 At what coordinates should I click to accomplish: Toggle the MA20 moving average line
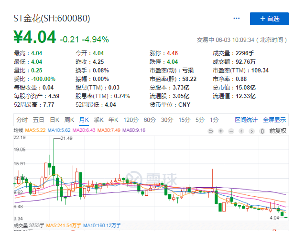[83, 131]
